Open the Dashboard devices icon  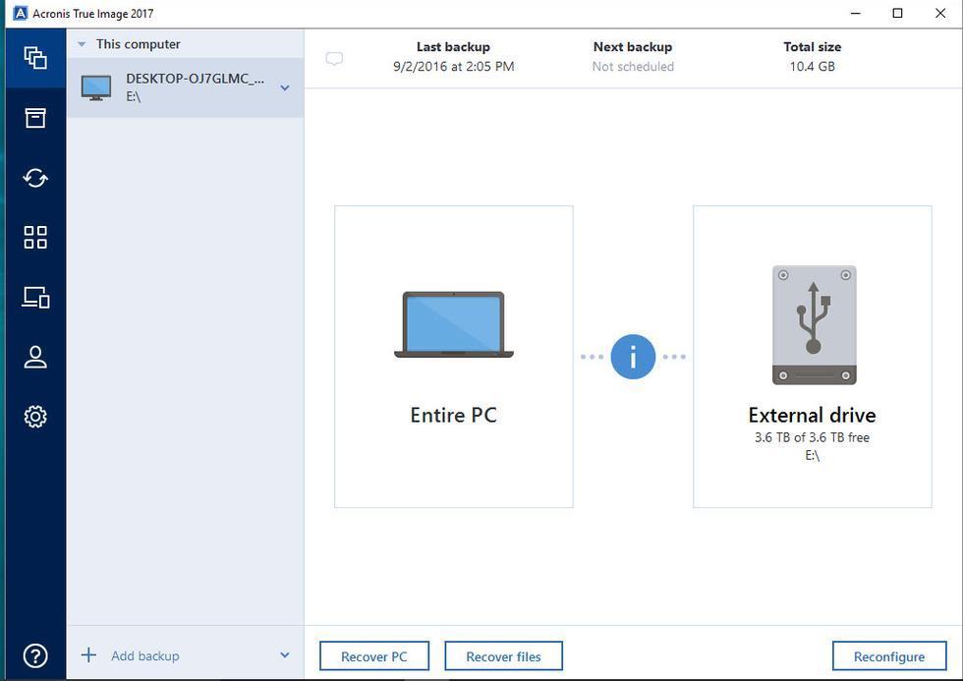[35, 297]
